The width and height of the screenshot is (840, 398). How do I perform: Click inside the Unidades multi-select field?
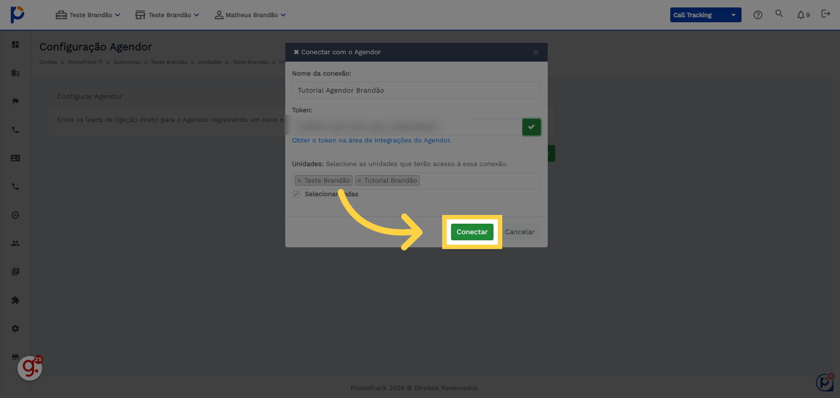(416, 181)
